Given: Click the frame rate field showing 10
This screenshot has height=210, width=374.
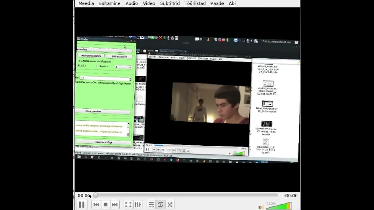Looking at the screenshot, I should (104, 78).
